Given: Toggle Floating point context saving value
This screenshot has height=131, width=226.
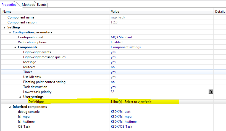Looking at the screenshot, I should pos(113,82).
